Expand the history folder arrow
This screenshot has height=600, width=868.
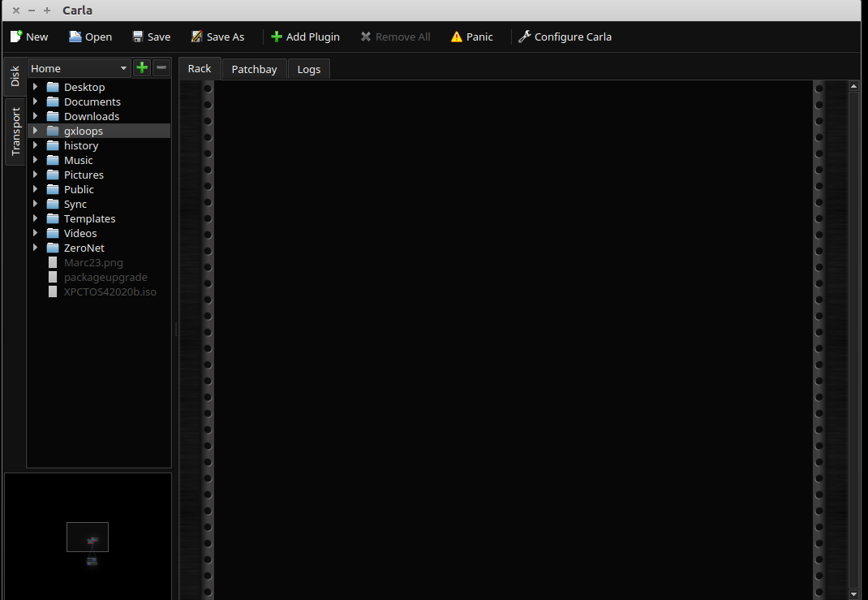36,145
